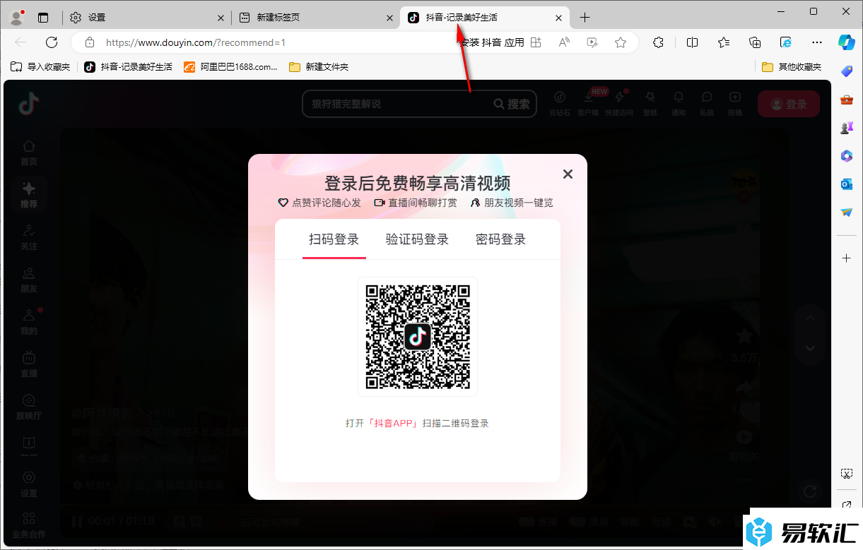Open 导入收藏夹 bookmark

[x=40, y=67]
